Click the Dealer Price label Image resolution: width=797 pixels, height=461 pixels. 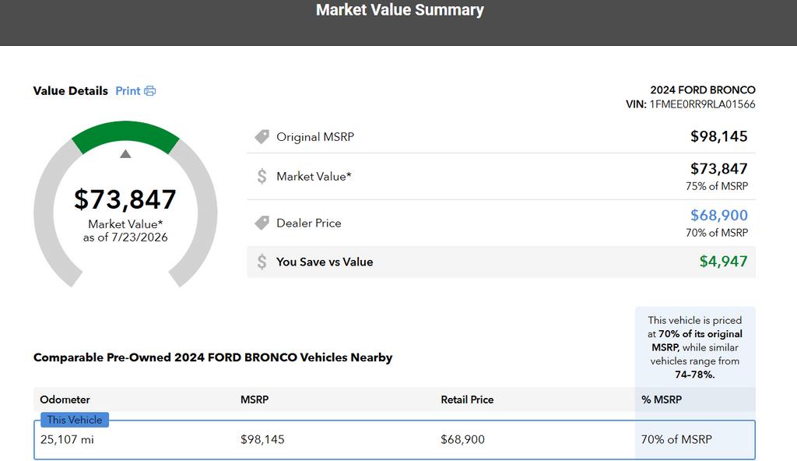(x=308, y=223)
